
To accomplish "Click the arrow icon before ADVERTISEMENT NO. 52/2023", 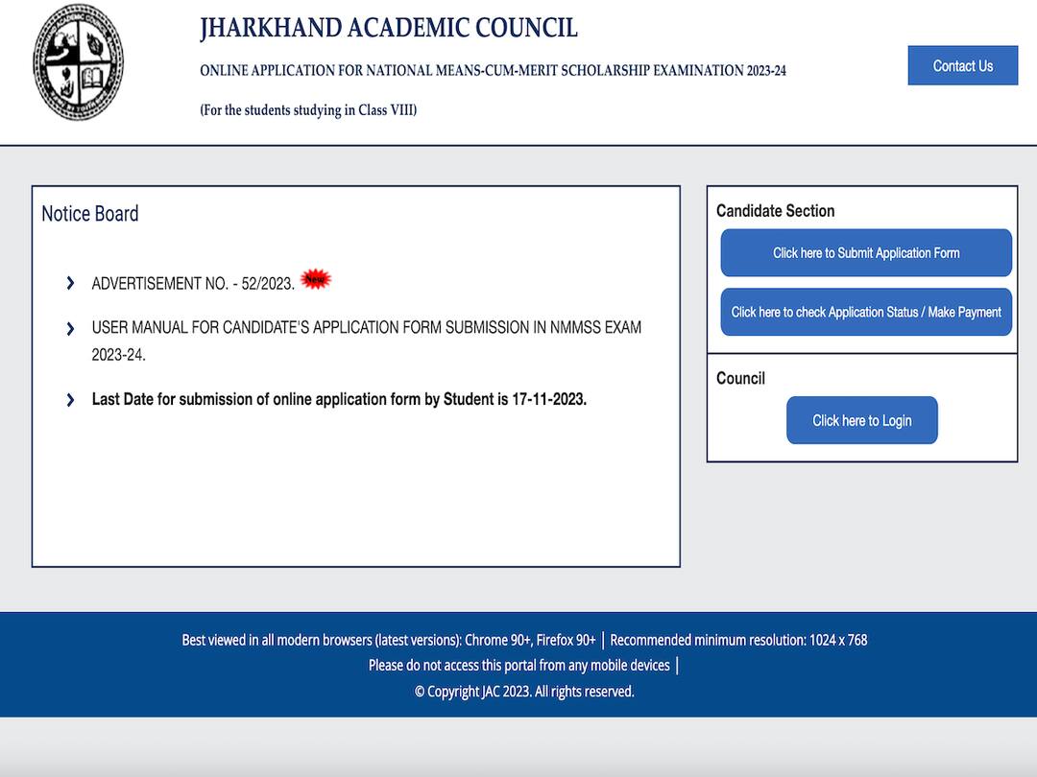I will 70,283.
